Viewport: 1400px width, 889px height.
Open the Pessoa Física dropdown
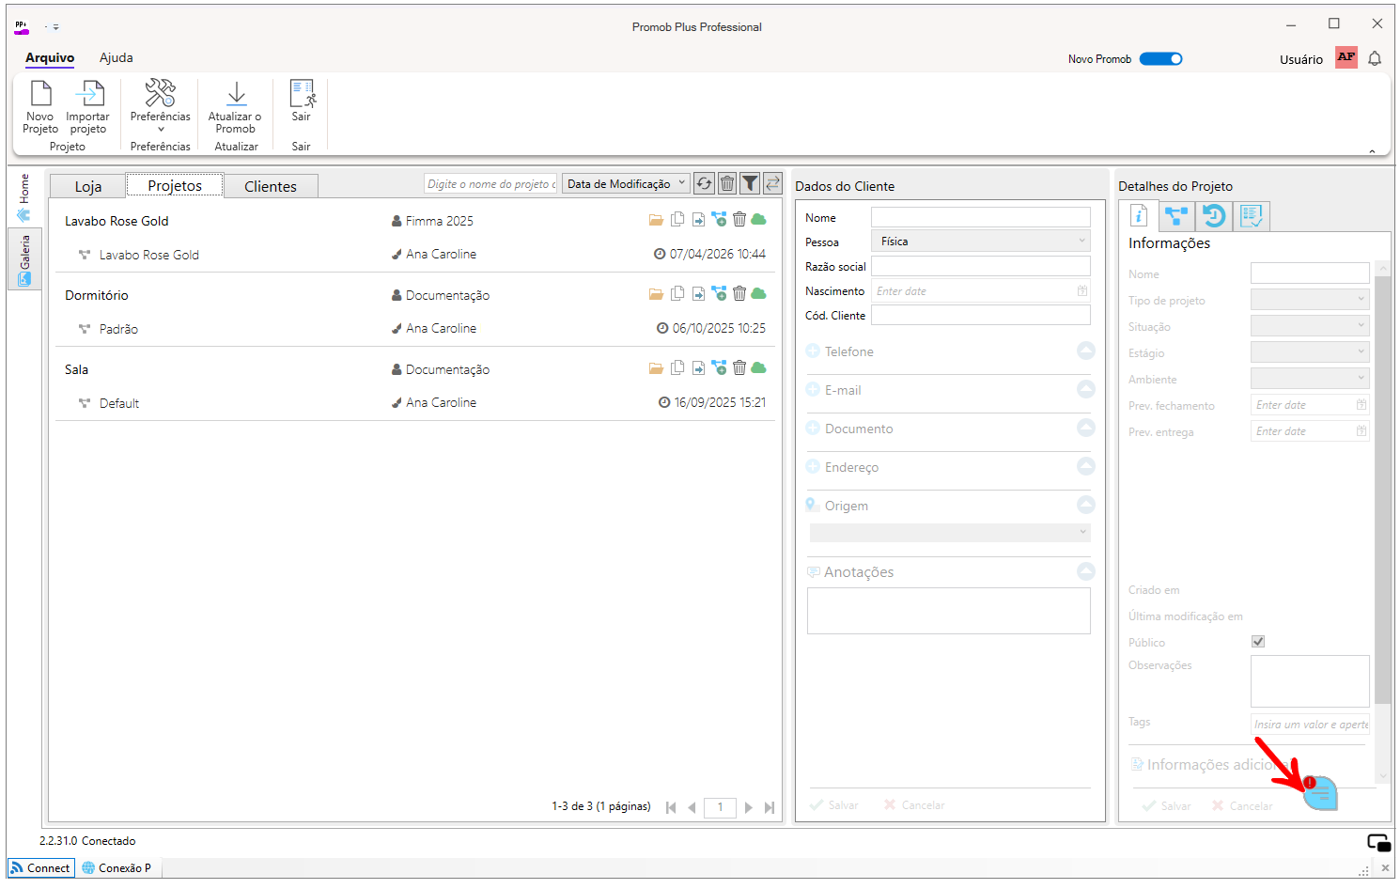tap(981, 242)
